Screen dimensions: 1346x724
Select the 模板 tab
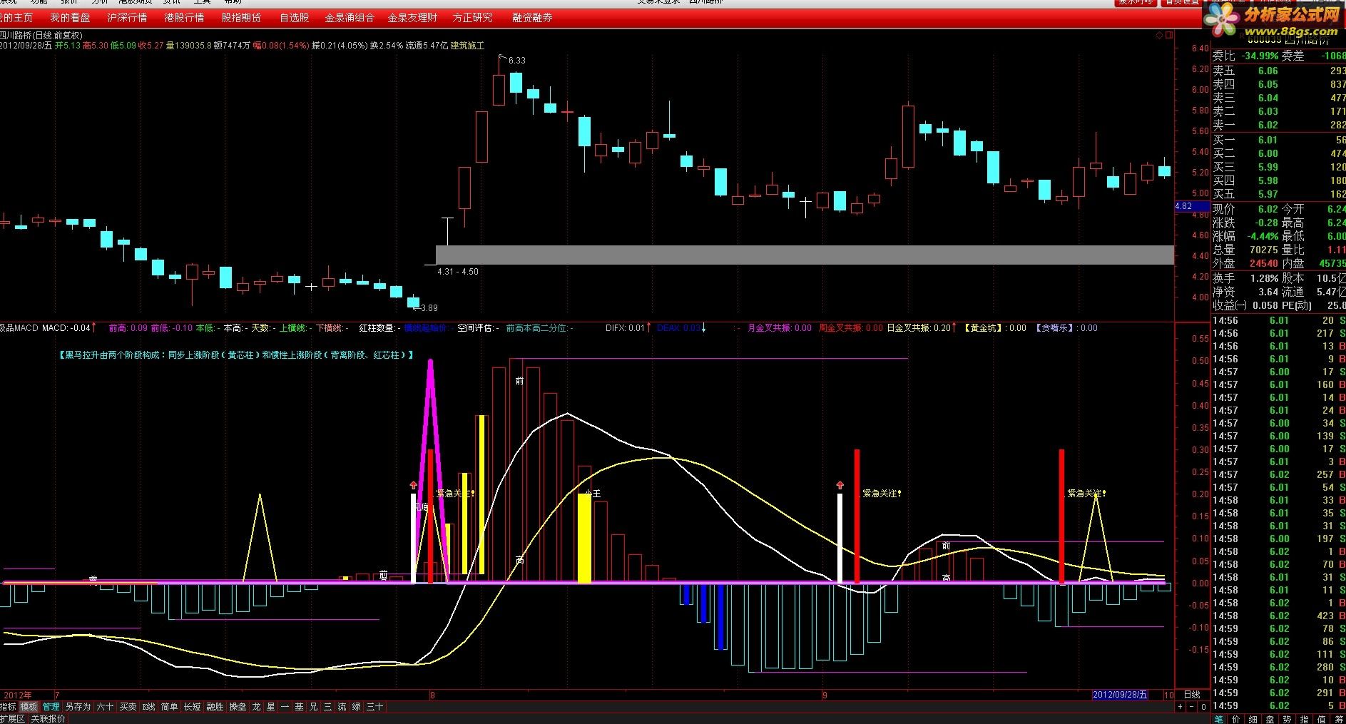(x=29, y=707)
